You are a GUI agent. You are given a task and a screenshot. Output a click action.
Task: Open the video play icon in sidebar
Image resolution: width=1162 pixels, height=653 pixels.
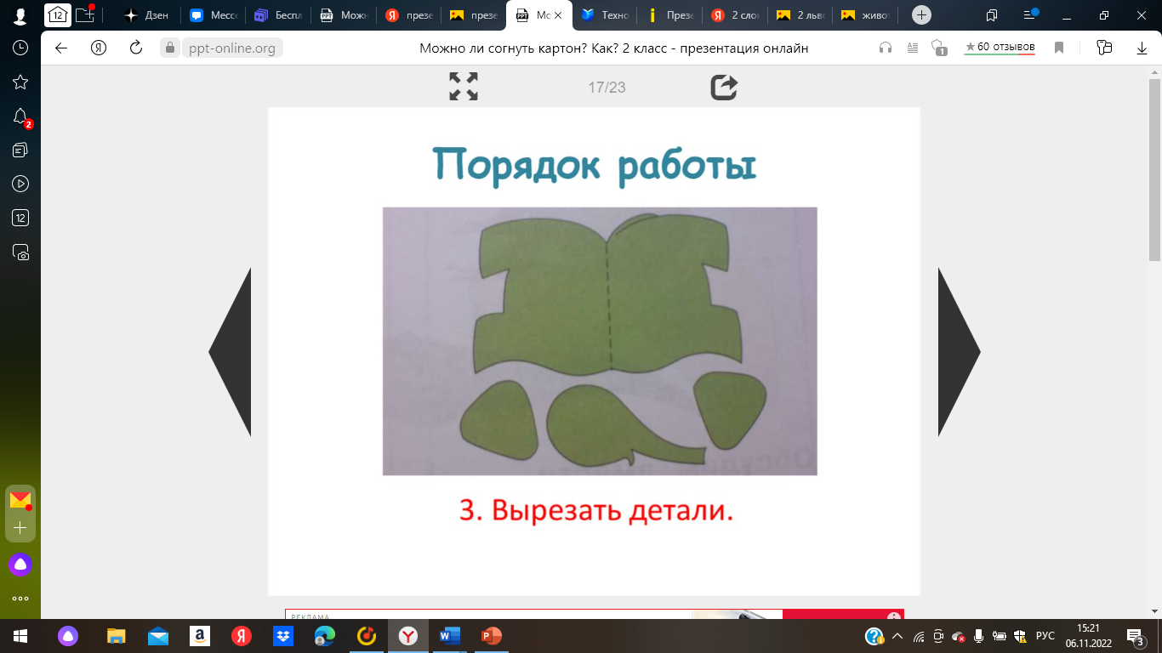tap(20, 184)
